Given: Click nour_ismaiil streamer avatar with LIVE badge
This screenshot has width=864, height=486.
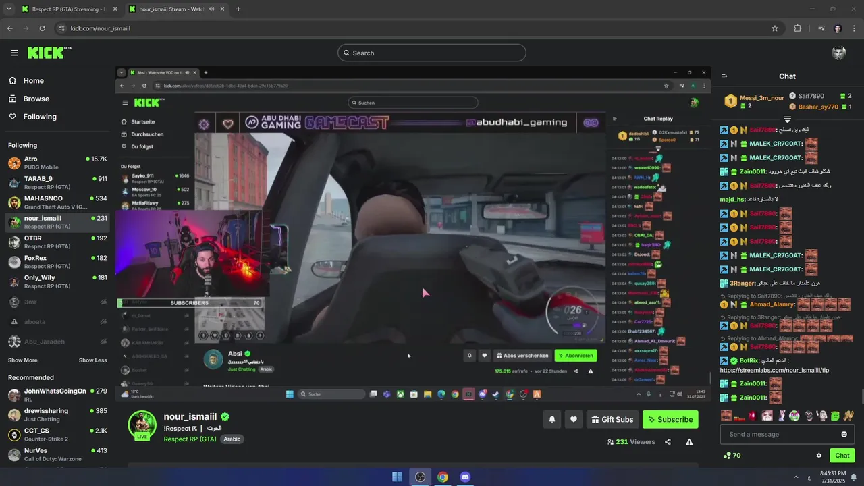Looking at the screenshot, I should (142, 425).
